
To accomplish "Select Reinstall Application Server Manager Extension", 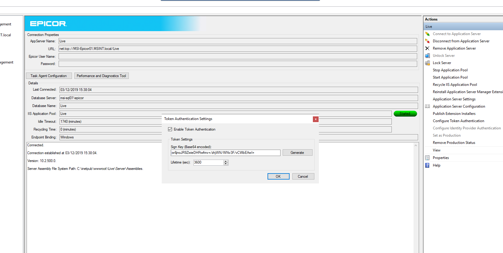I will click(468, 92).
